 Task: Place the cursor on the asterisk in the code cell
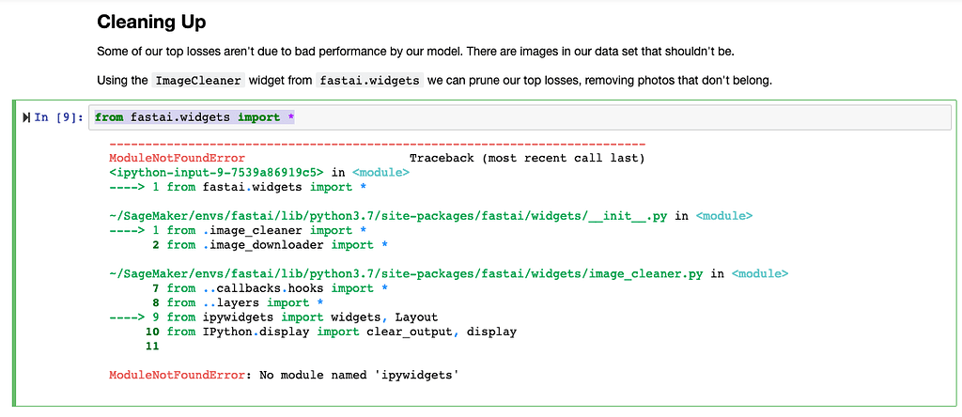[x=290, y=117]
